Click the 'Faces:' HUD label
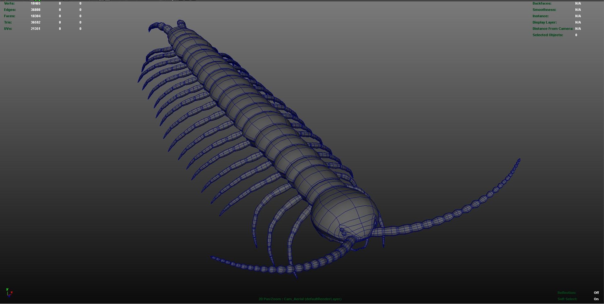This screenshot has width=604, height=304. [x=9, y=16]
